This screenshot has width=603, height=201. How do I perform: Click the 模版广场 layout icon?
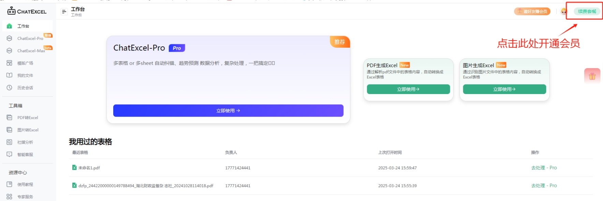tap(10, 63)
